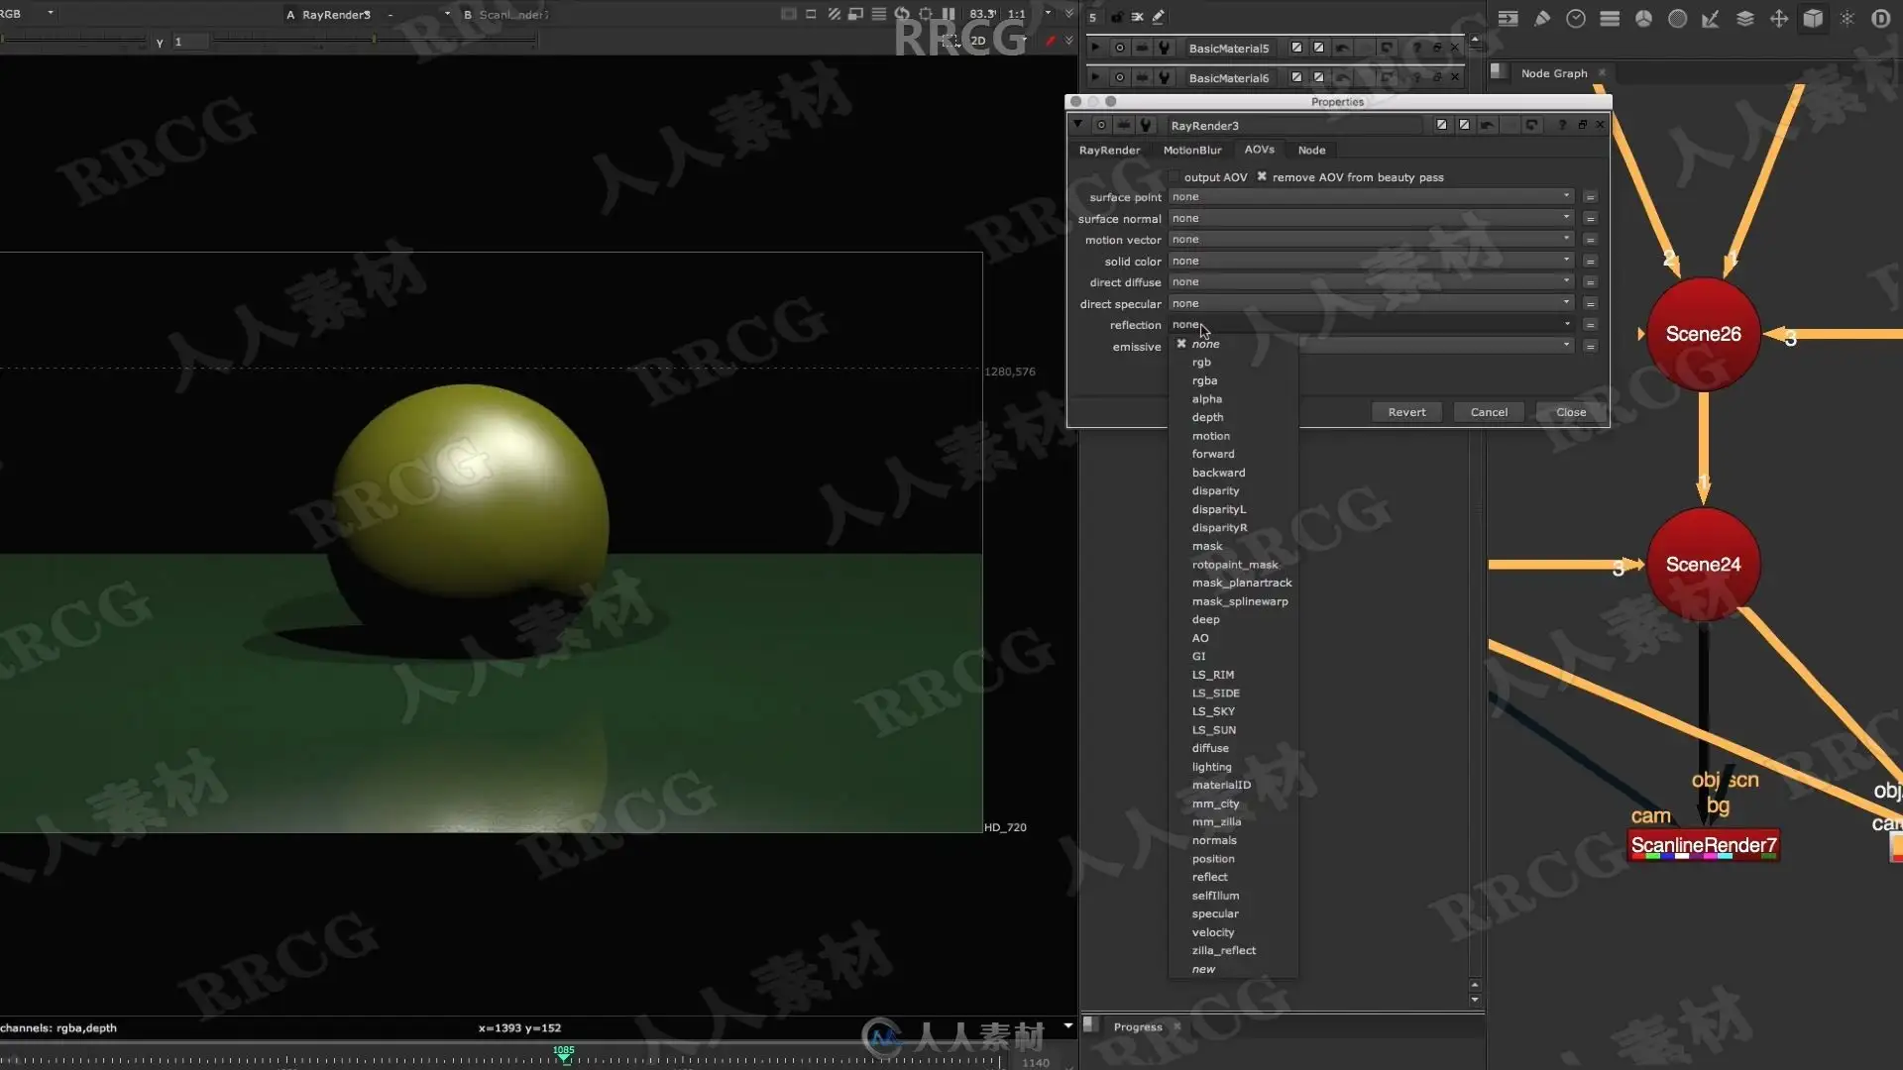Select specular from the channel list
Screen dimensions: 1903x1070
pos(1215,913)
